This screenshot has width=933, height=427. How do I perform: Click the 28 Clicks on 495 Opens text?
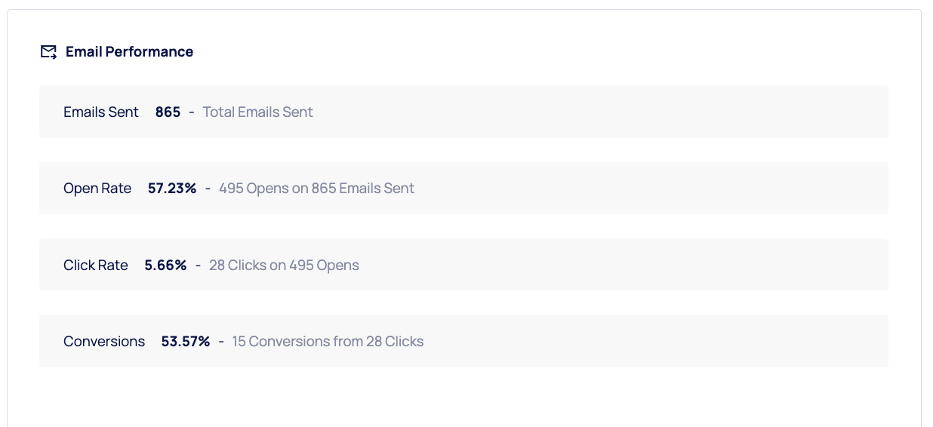284,266
